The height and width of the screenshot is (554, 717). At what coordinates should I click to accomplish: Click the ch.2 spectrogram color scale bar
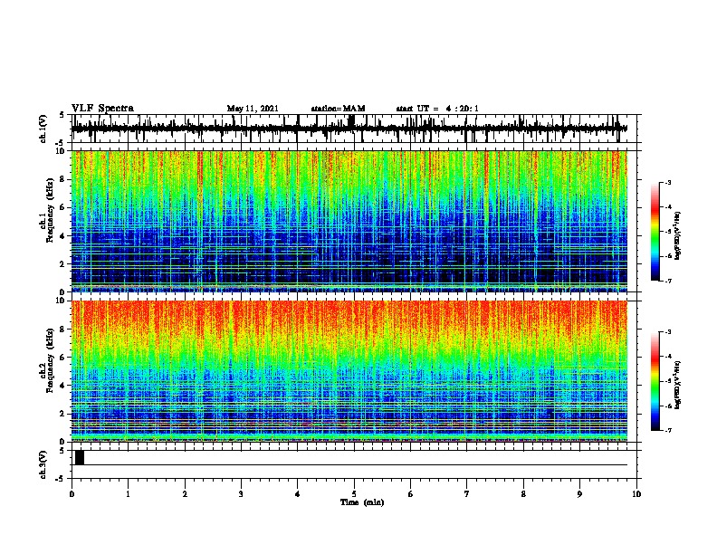point(655,381)
